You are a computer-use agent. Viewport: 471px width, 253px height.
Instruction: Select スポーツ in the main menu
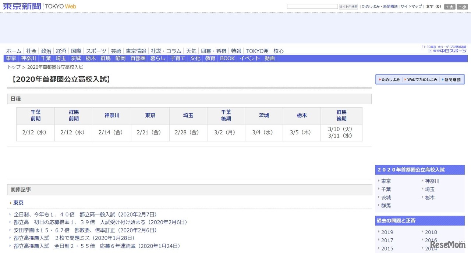[96, 51]
